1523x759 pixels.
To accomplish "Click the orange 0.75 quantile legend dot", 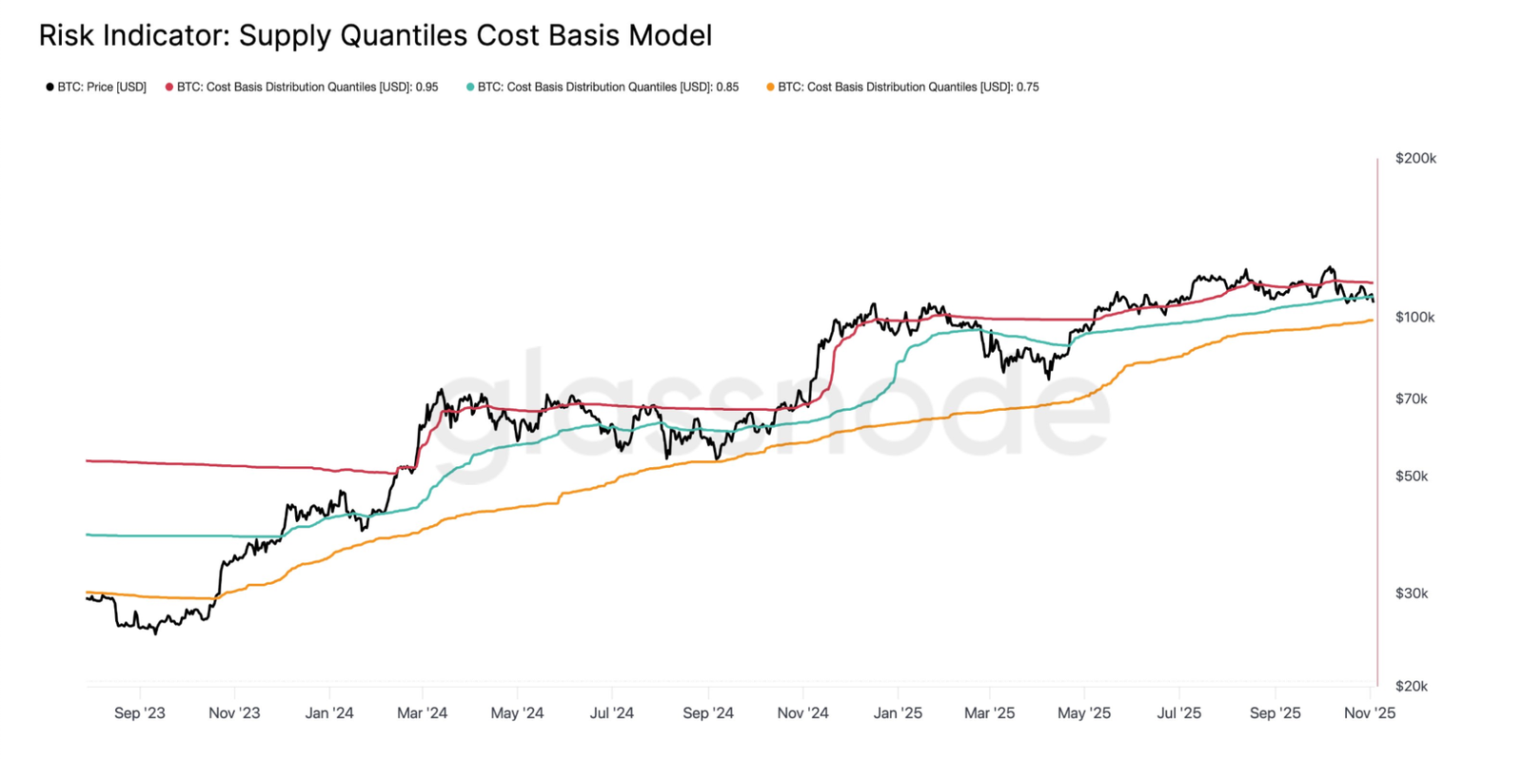I will (x=770, y=88).
